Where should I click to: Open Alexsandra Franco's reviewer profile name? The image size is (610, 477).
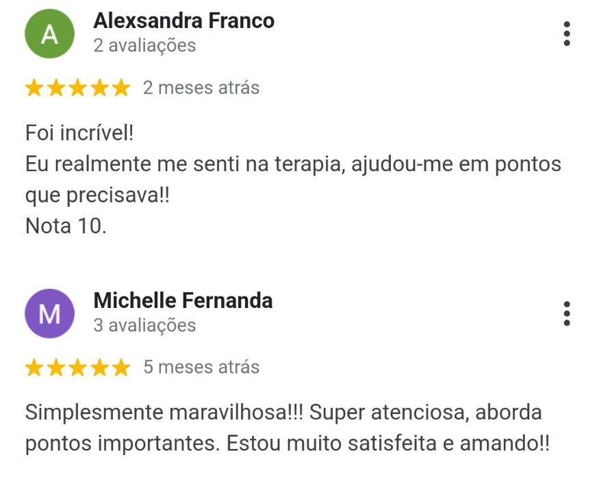(184, 21)
